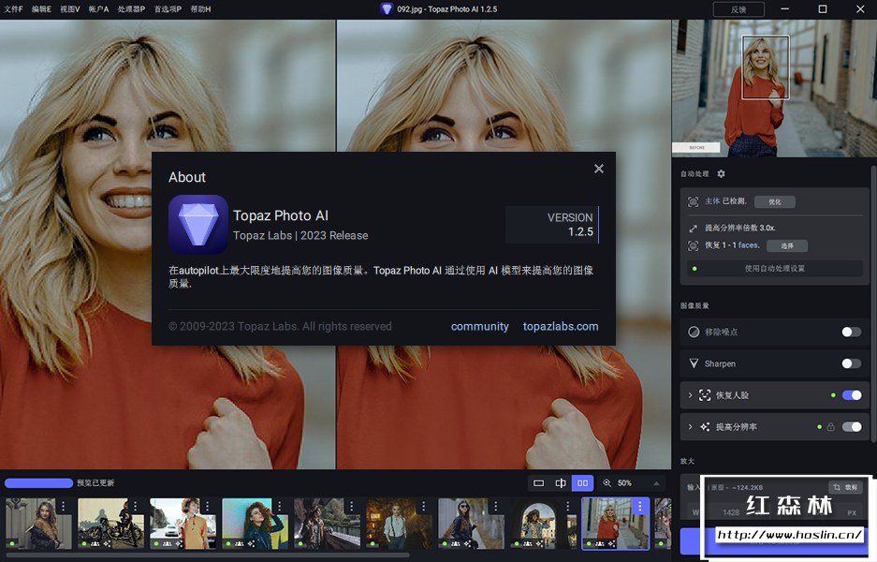
Task: Select the sunglasses woman thumbnail
Action: 472,524
